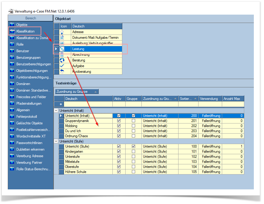This screenshot has width=264, height=204.
Task: Click the folder icon next to Klassifikation
Action: [x=12, y=31]
